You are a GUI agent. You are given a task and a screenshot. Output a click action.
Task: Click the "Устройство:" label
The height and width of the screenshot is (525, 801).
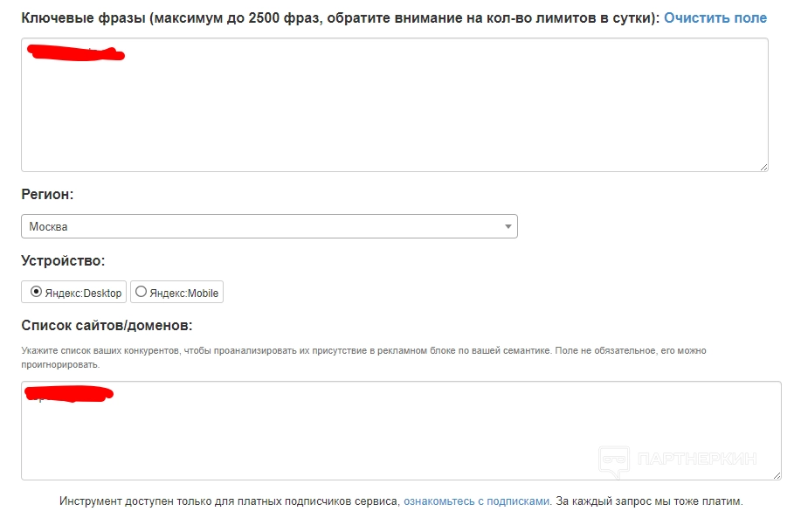[x=63, y=260]
